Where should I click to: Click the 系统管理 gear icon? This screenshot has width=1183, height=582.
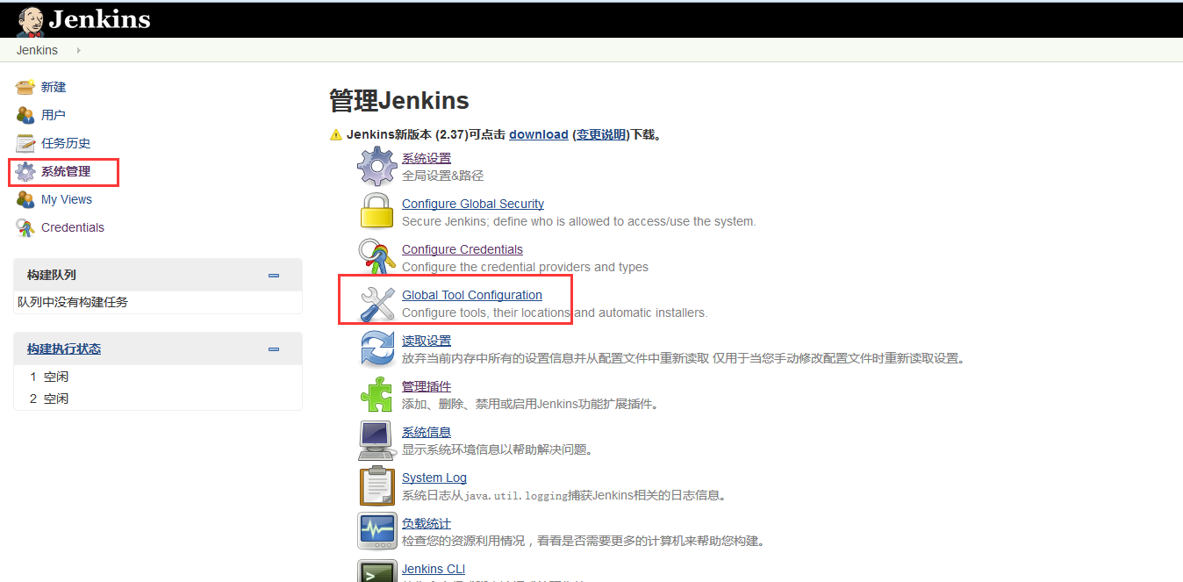tap(25, 171)
